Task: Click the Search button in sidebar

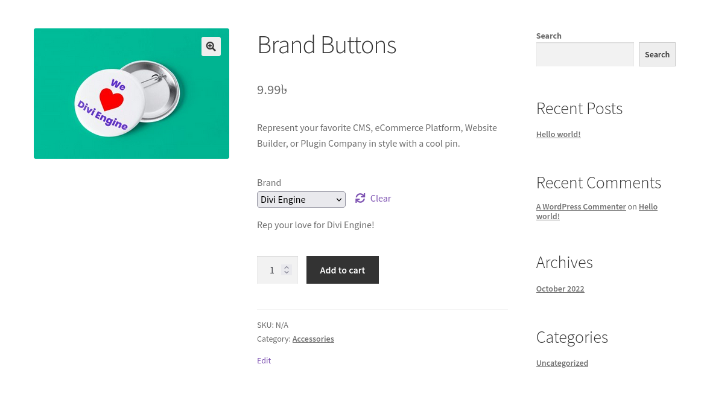Action: [x=657, y=54]
